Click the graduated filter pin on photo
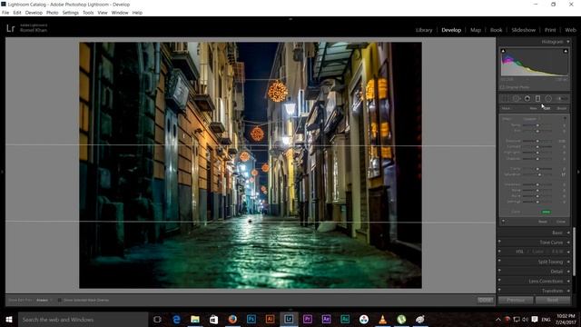Image resolution: width=581 pixels, height=327 pixels. coord(251,221)
